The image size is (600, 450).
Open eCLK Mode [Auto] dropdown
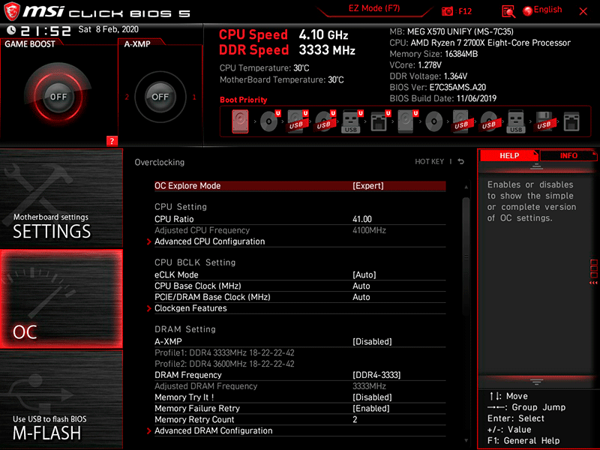click(364, 274)
